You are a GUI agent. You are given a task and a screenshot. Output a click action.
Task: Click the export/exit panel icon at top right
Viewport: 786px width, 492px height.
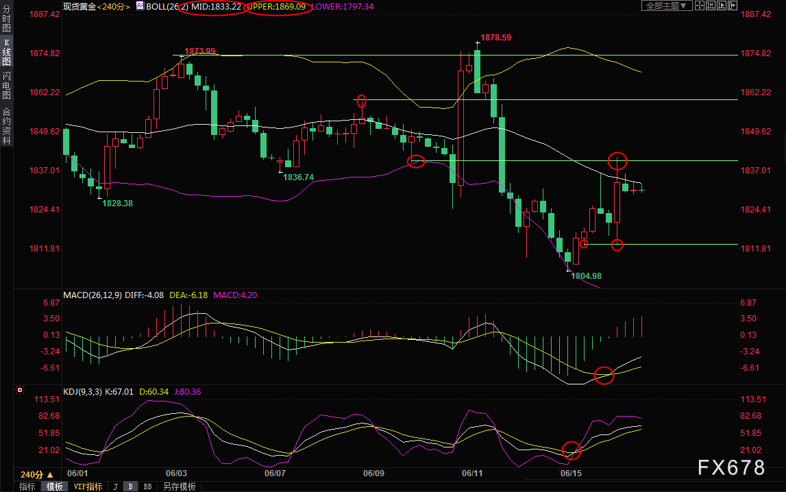click(x=733, y=6)
